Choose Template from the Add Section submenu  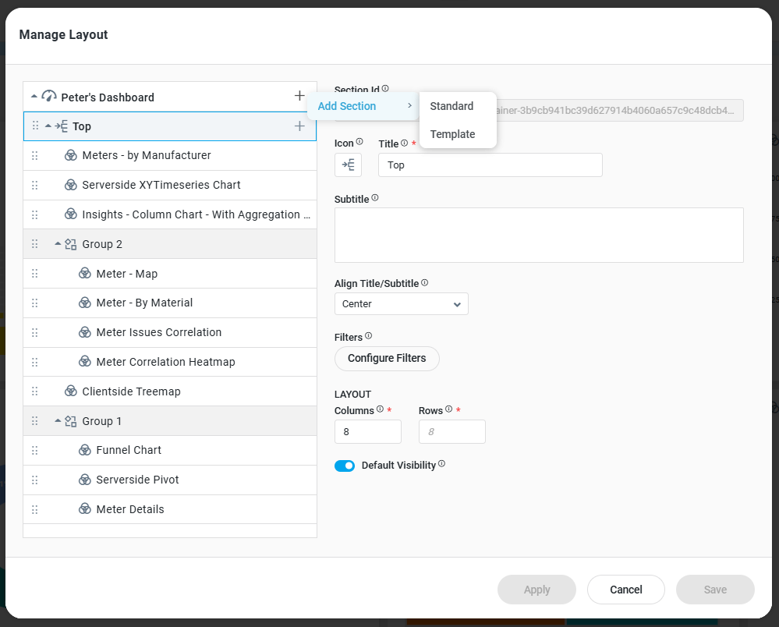[x=452, y=134]
